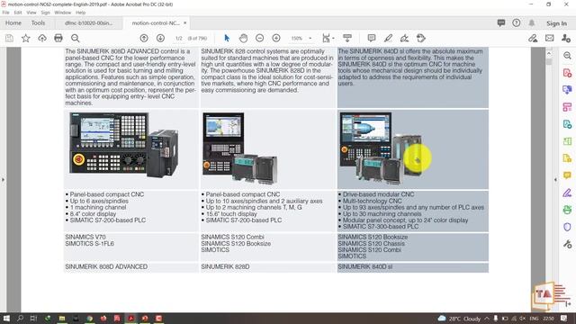Click the Sign In button

pos(556,23)
